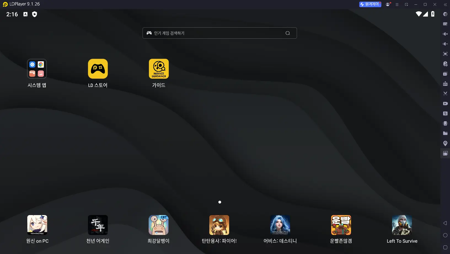This screenshot has height=254, width=450.
Task: Start the video recorder in sidebar
Action: (x=445, y=104)
